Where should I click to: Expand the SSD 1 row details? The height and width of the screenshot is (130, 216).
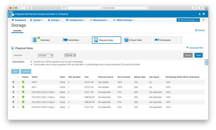[x=13, y=87]
